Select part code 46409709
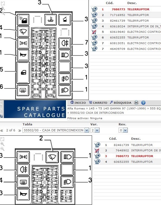Viewport: 161px width, 205px height. click(x=118, y=49)
